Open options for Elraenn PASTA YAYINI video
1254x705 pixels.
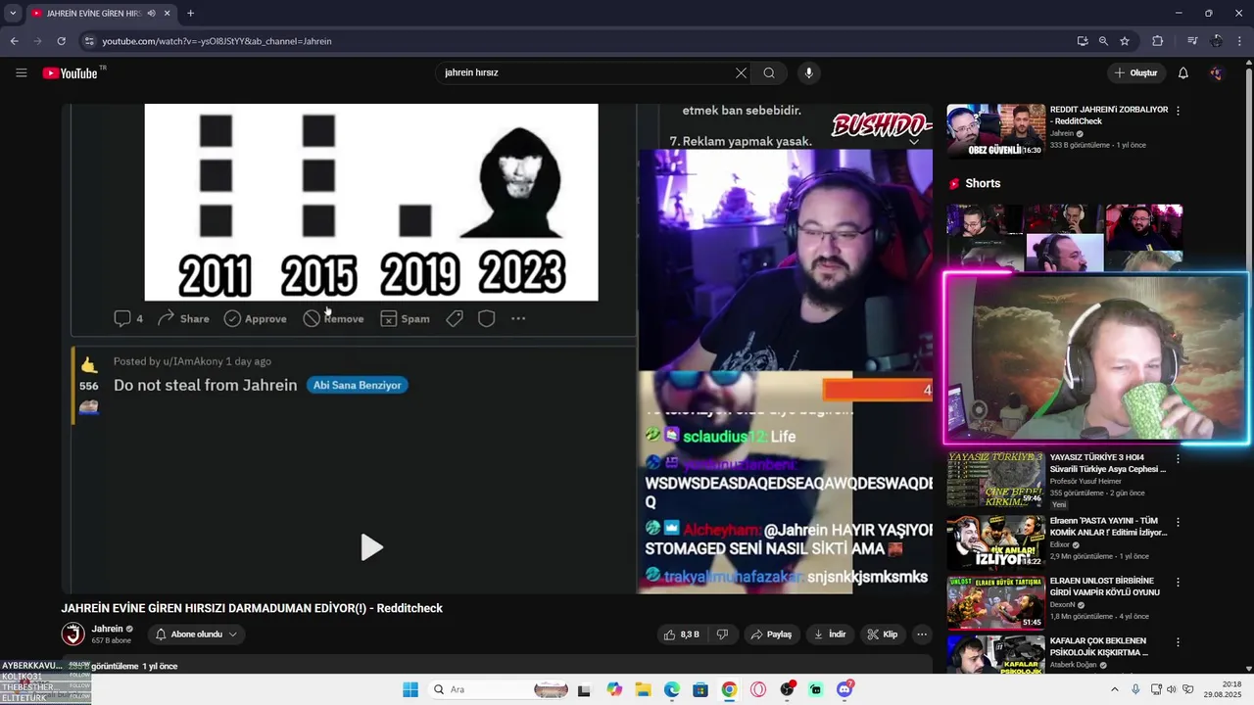click(1178, 523)
